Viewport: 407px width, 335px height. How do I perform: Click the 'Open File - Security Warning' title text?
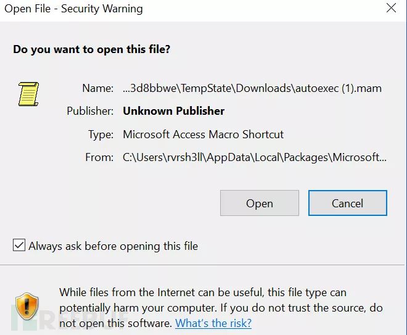click(73, 9)
